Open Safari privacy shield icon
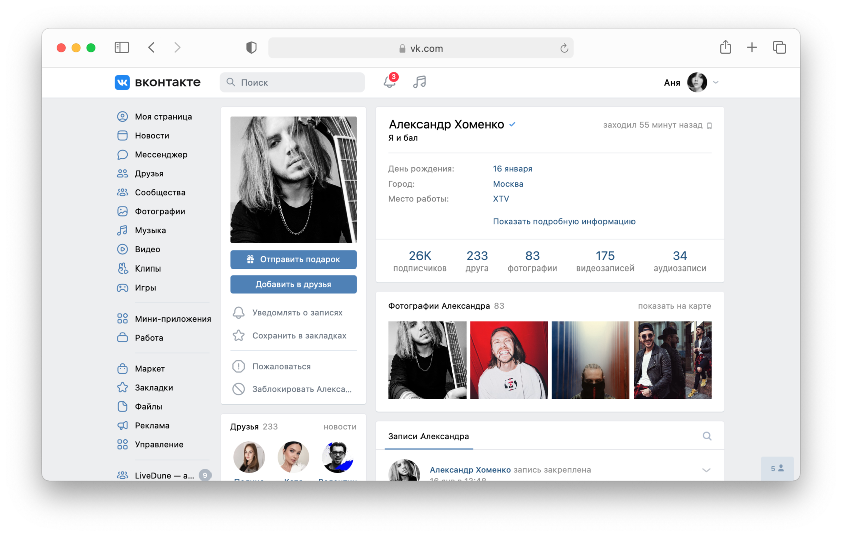Viewport: 842px width, 536px height. coord(251,48)
